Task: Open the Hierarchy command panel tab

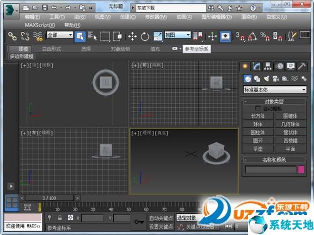Action: 268,66
